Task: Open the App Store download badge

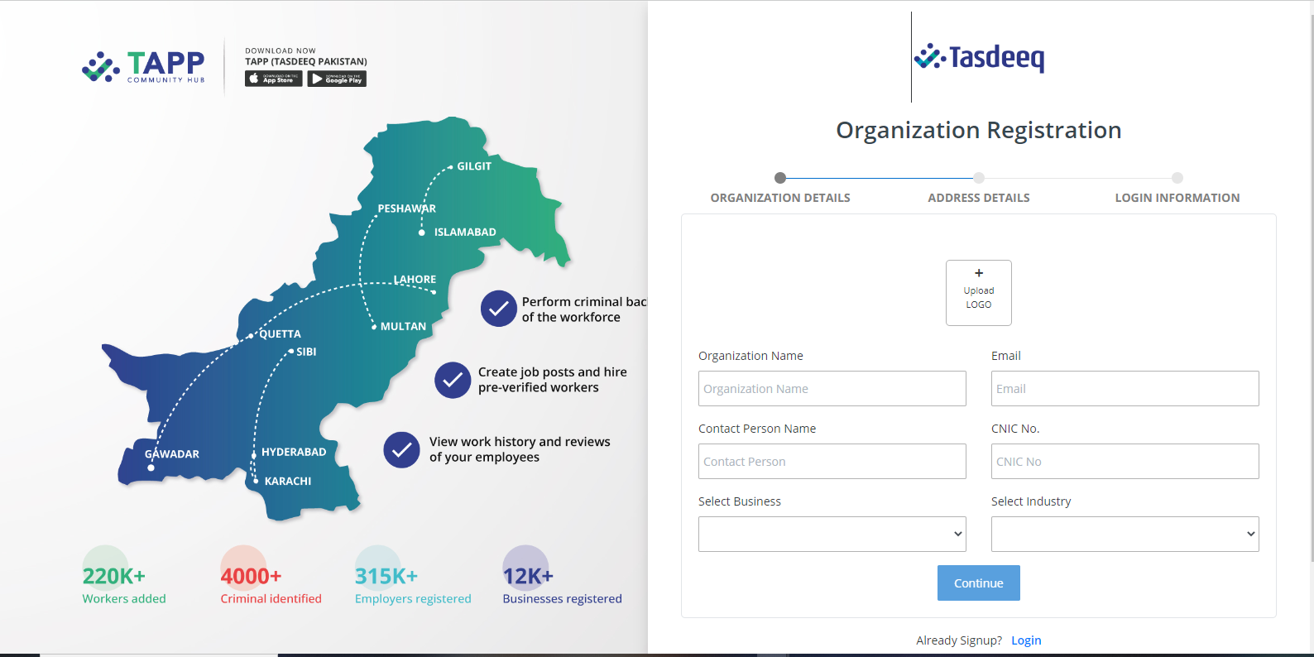Action: point(274,79)
